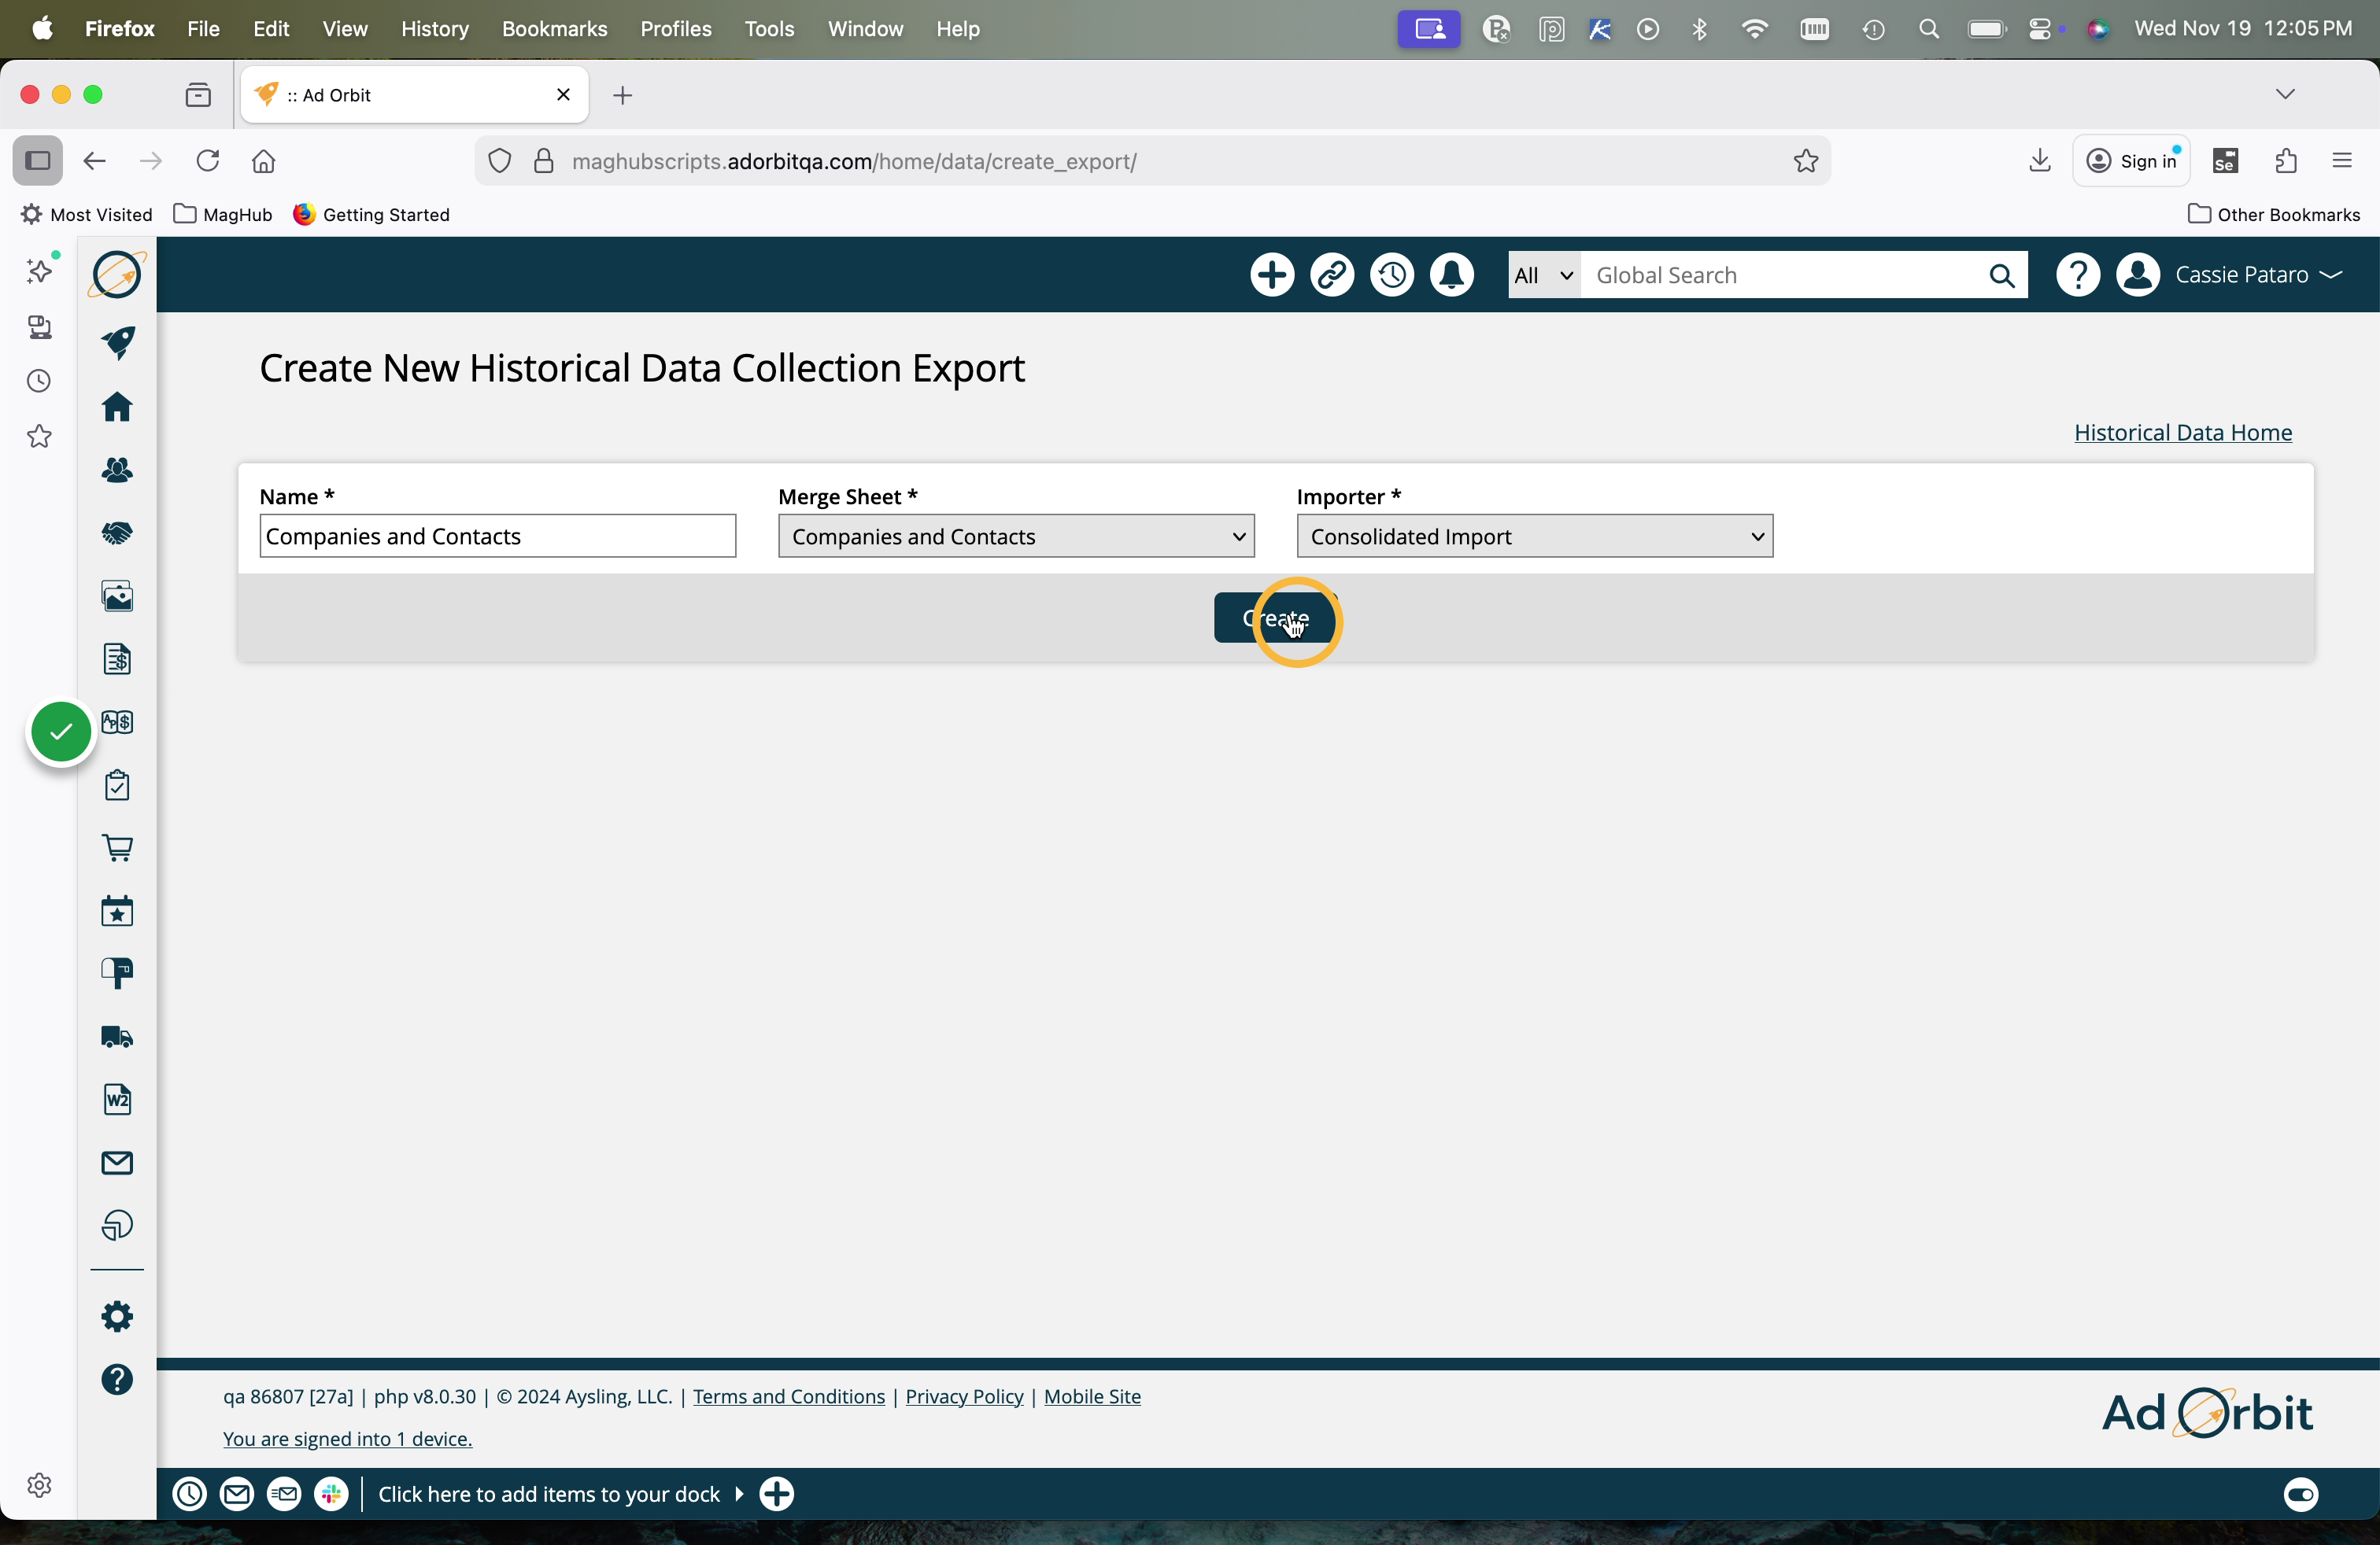Open the delivery truck sidebar icon
The width and height of the screenshot is (2380, 1545).
[x=117, y=1036]
